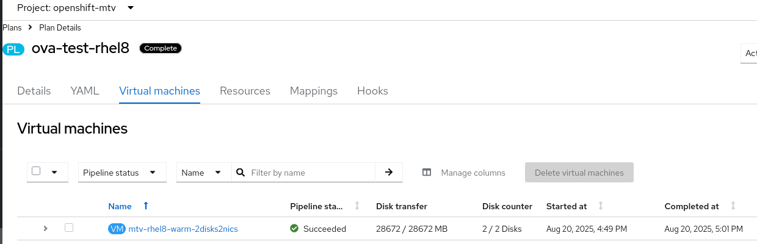Switch to the YAML tab
Screen dimensions: 757x244
(x=85, y=91)
